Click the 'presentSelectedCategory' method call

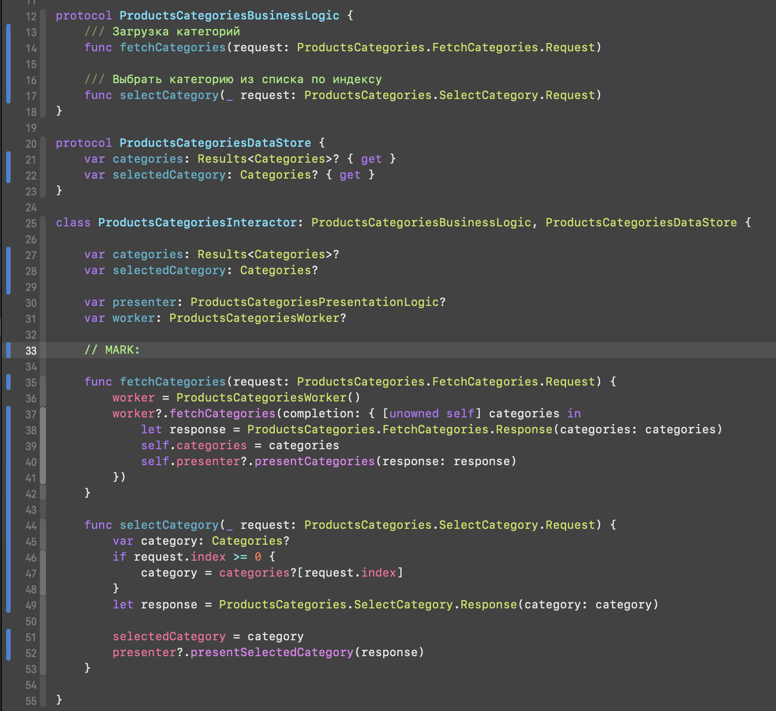pyautogui.click(x=272, y=652)
